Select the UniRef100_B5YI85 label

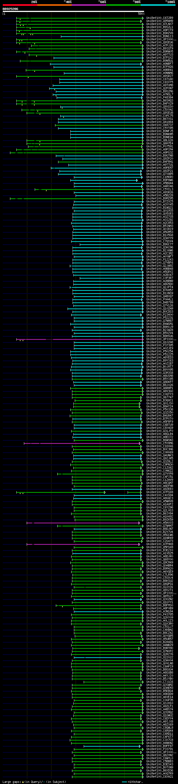click(x=160, y=379)
